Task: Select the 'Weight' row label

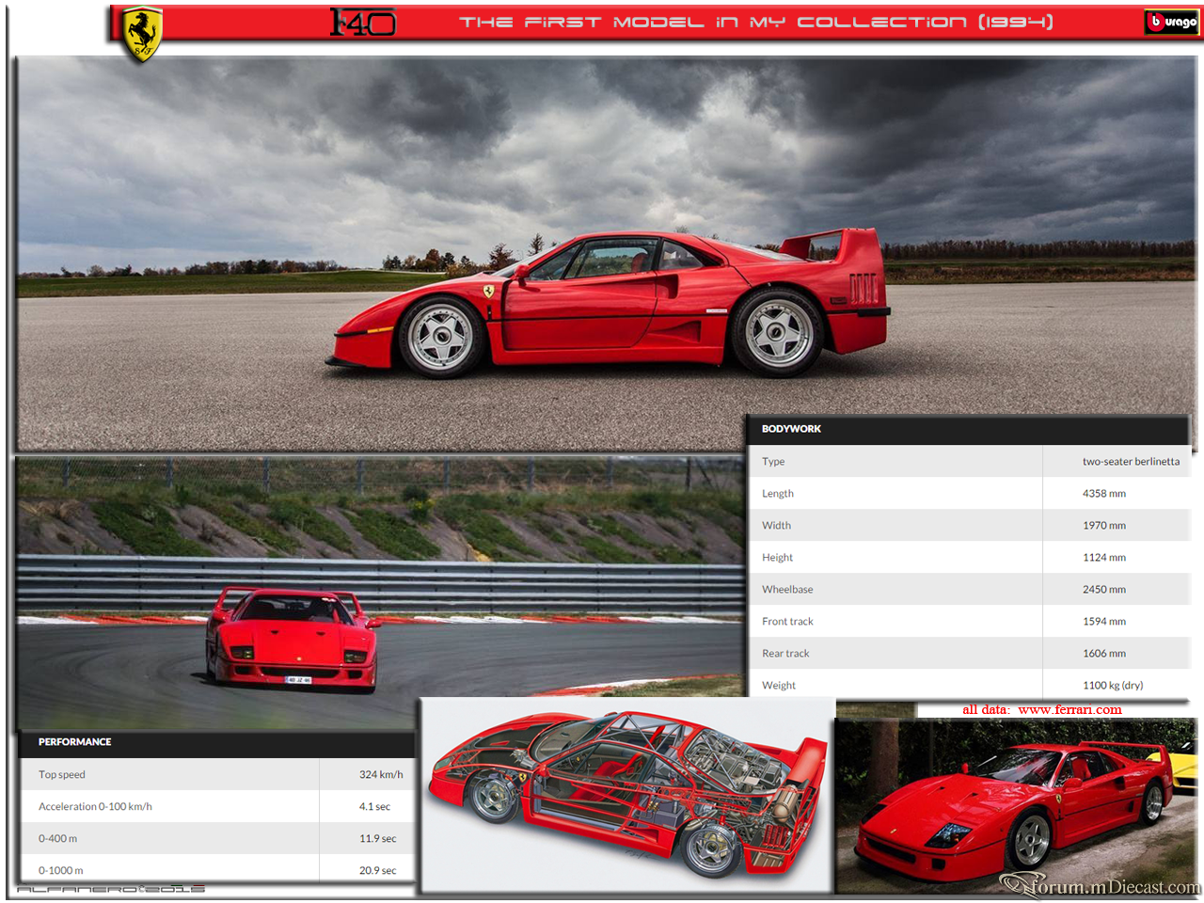Action: point(779,686)
